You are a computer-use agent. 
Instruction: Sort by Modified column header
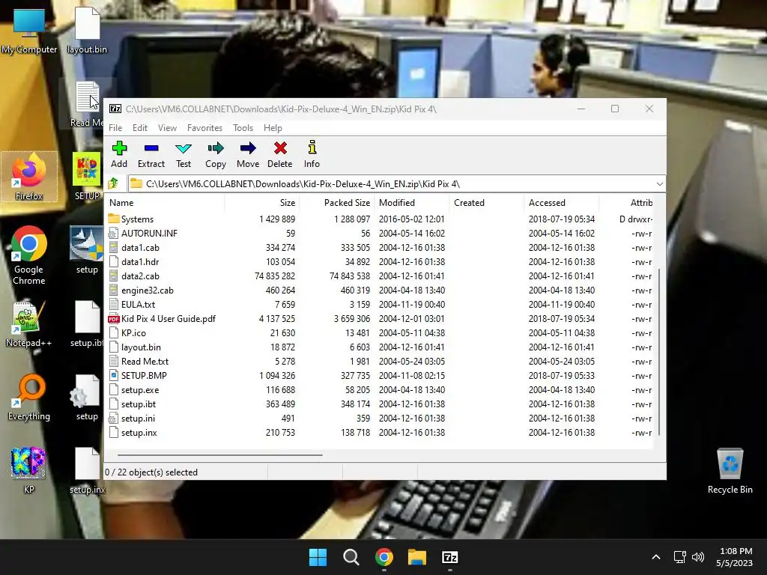(411, 202)
